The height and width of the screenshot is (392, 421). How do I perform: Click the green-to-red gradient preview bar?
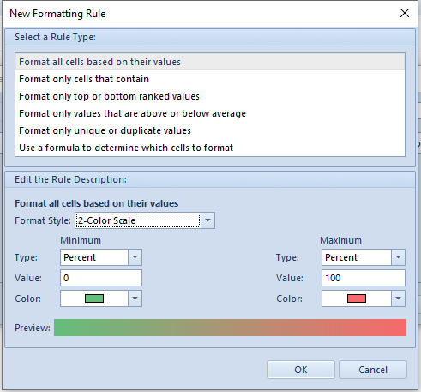pyautogui.click(x=230, y=328)
